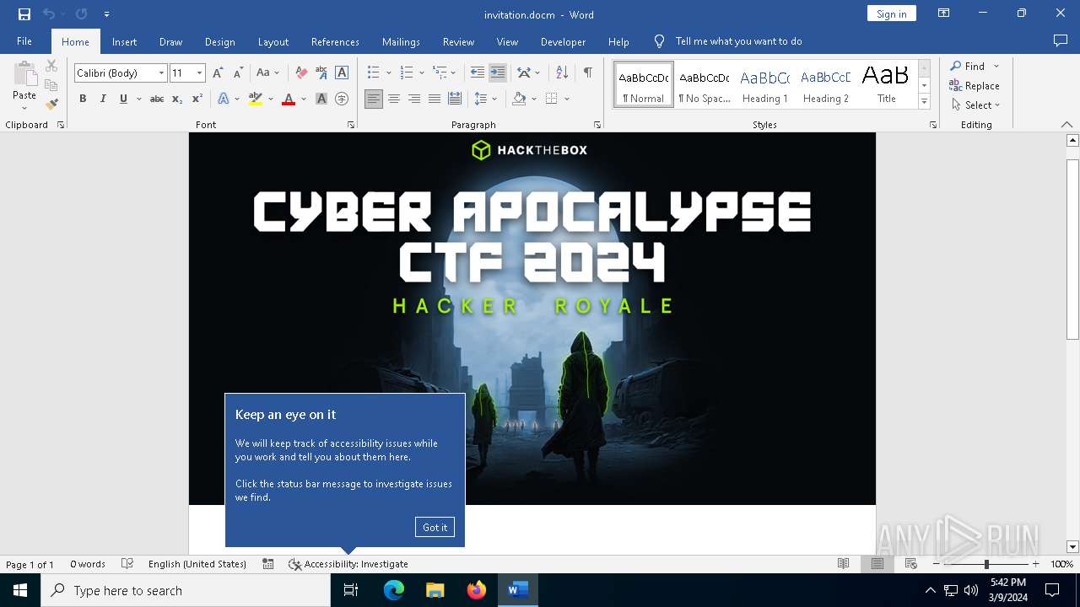1080x607 pixels.
Task: Open the font size dropdown
Action: (200, 73)
